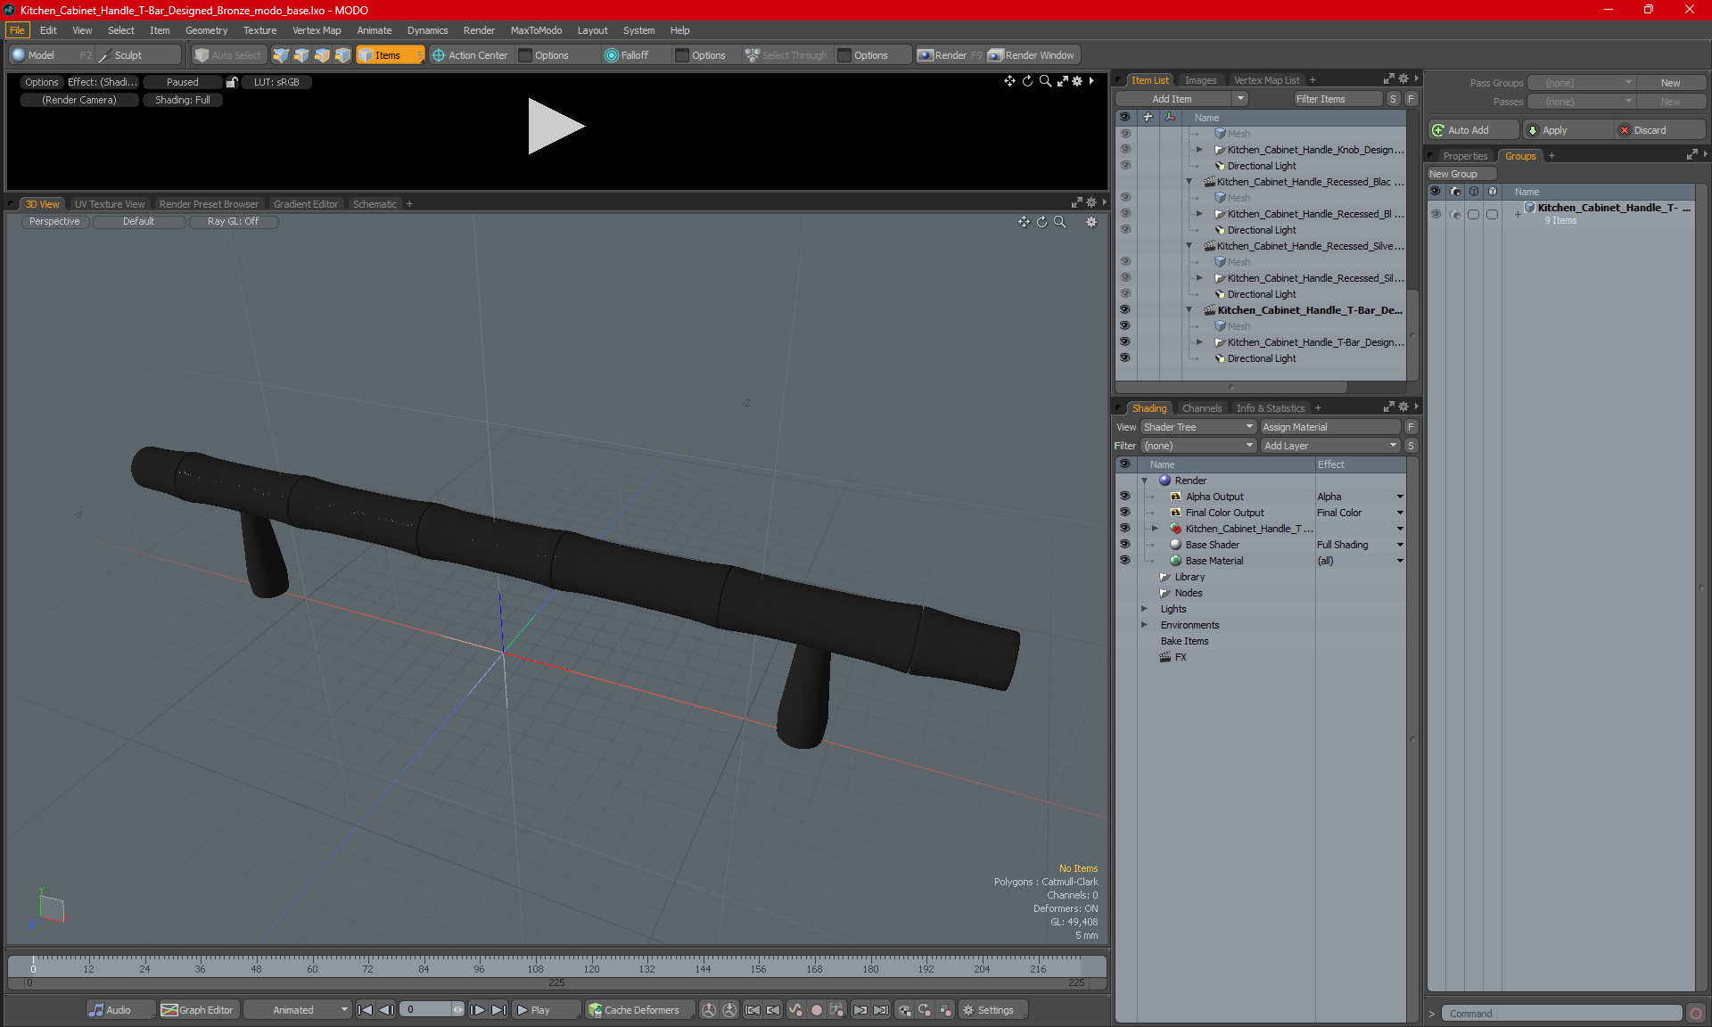Image resolution: width=1712 pixels, height=1027 pixels.
Task: Toggle Action Center Options checkbox
Action: [x=525, y=55]
